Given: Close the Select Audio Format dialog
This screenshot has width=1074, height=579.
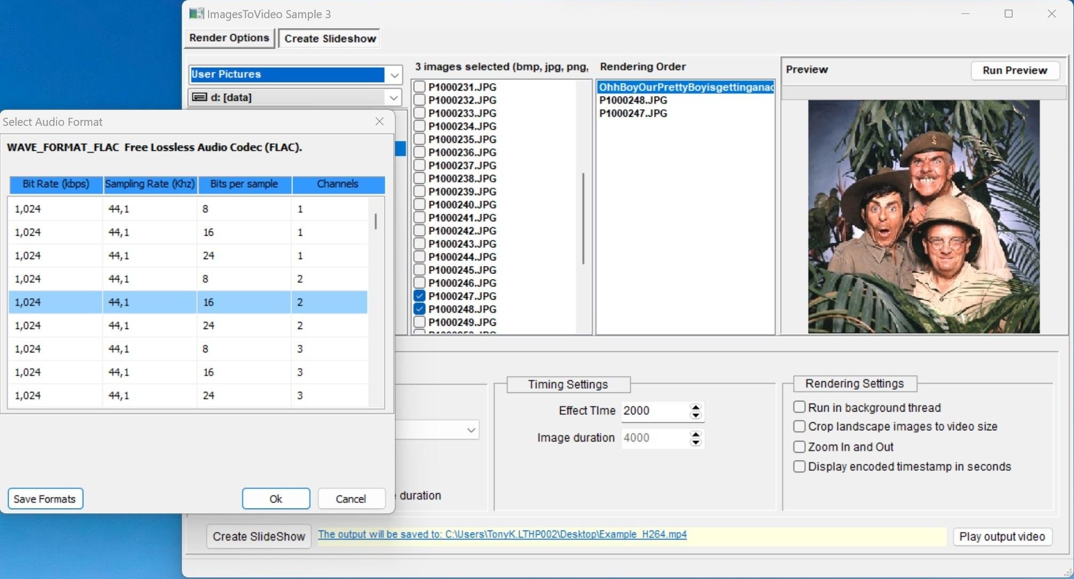Looking at the screenshot, I should [379, 122].
